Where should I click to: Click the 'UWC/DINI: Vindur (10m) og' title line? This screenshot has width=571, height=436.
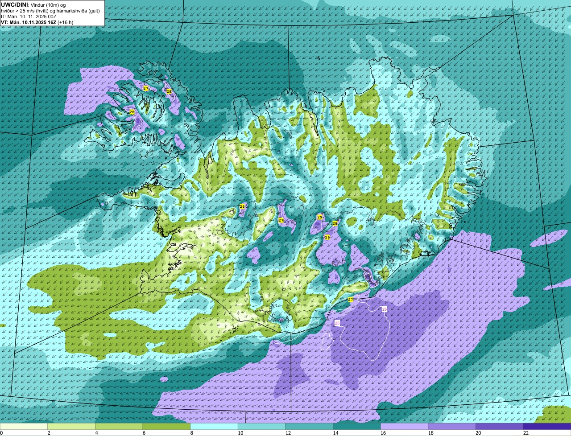[33, 4]
